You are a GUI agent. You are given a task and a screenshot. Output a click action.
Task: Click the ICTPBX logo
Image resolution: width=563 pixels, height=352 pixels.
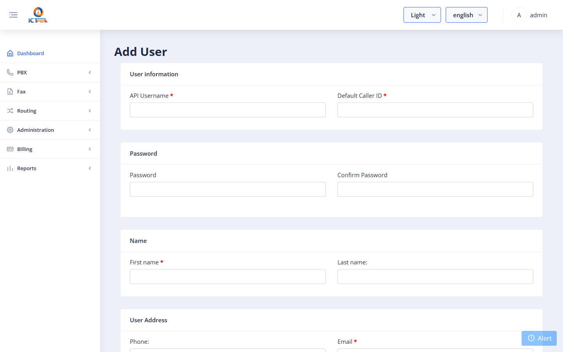click(x=38, y=15)
